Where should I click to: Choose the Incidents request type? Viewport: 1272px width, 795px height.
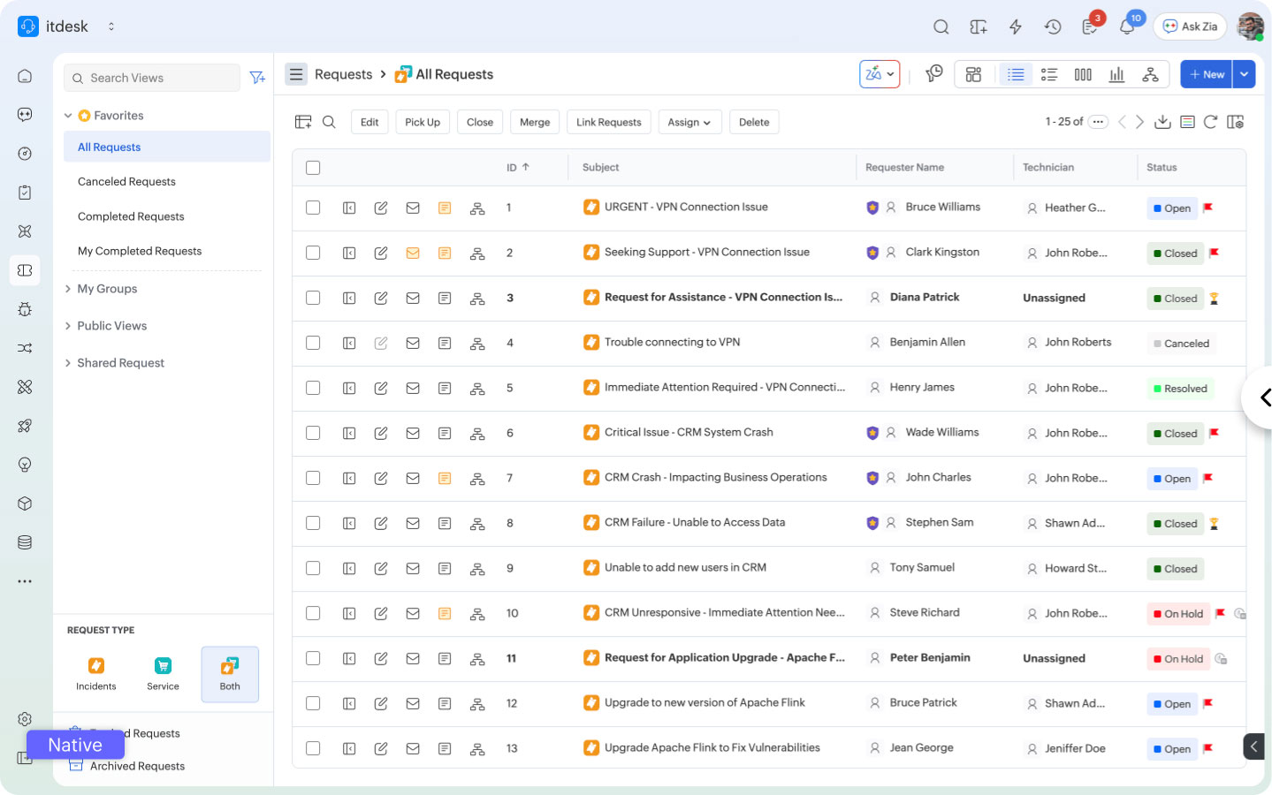coord(95,674)
